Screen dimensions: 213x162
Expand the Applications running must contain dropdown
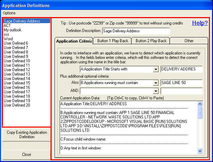click(x=156, y=83)
